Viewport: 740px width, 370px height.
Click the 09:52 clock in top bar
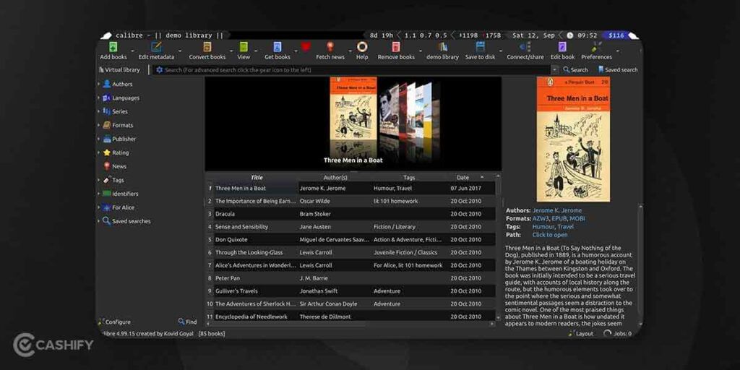(587, 35)
